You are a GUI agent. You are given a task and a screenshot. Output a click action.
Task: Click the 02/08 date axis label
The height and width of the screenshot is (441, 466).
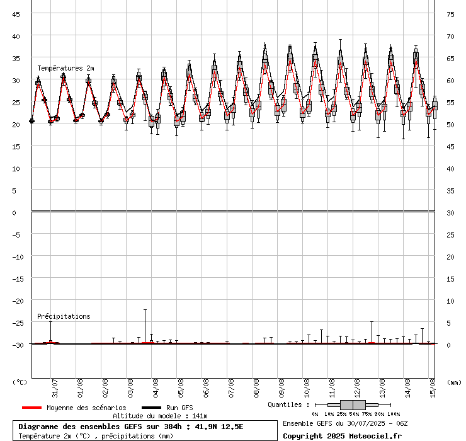pyautogui.click(x=106, y=388)
